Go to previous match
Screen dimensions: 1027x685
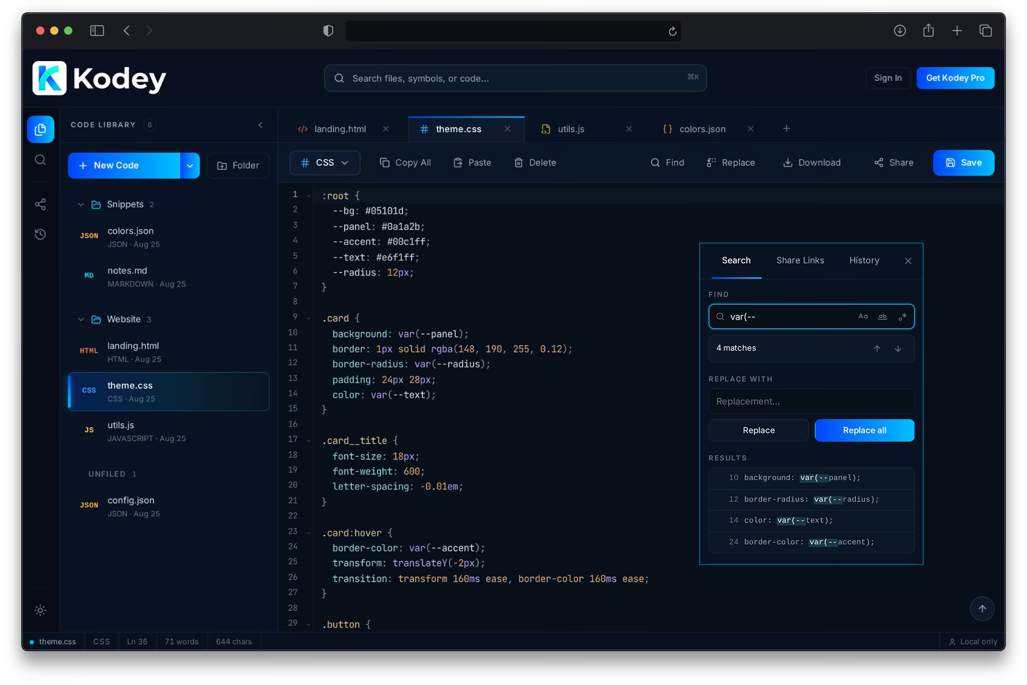[877, 348]
